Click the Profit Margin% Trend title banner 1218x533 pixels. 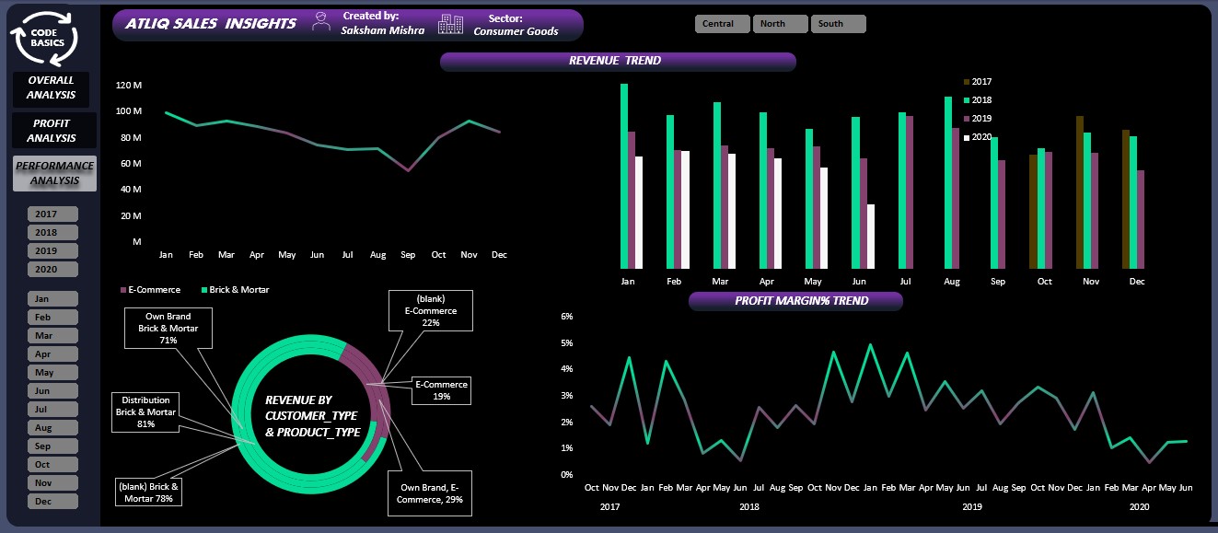tap(795, 301)
